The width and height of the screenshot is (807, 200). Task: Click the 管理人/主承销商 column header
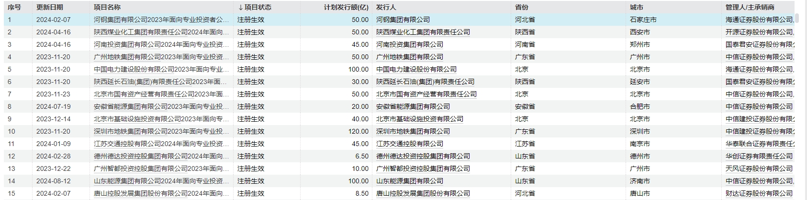coord(750,8)
